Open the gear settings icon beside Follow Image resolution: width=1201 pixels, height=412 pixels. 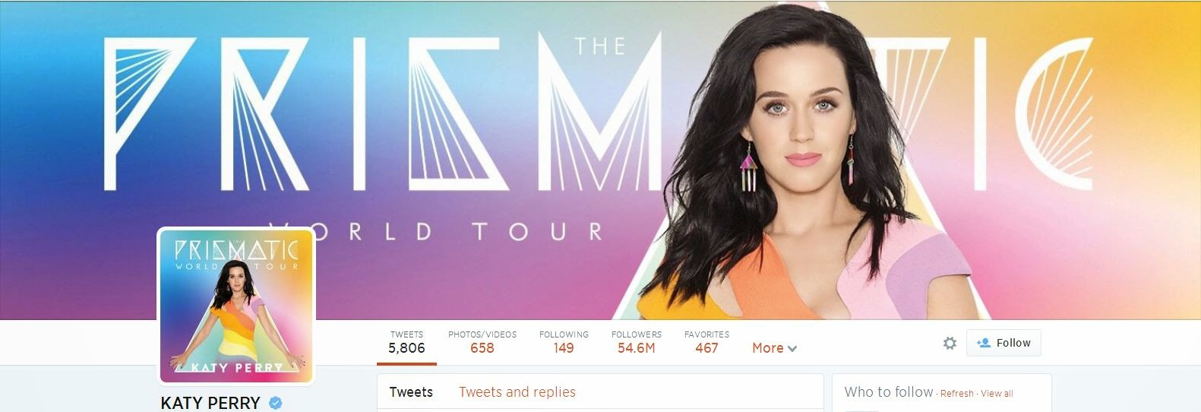[x=950, y=344]
